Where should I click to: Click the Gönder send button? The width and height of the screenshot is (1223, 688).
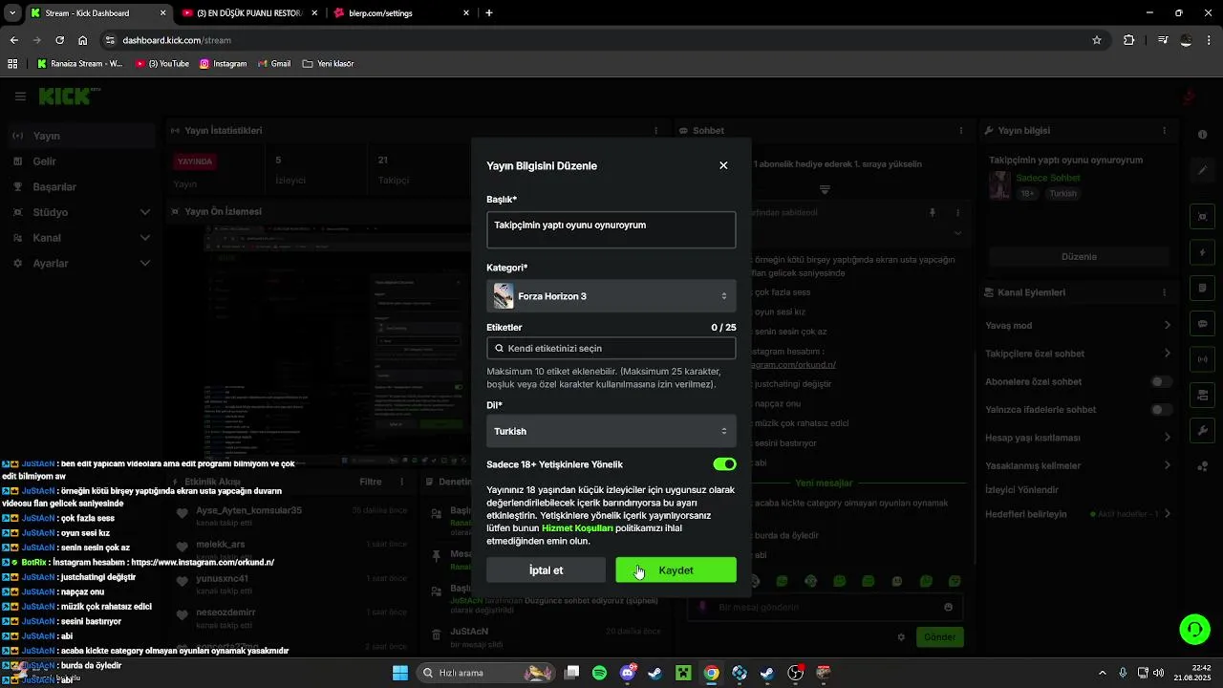[x=939, y=637]
